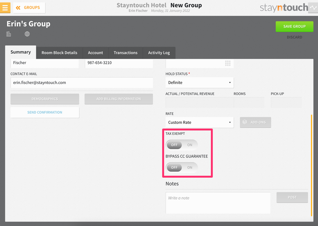Open the Demographics button
This screenshot has height=226, width=318.
[x=45, y=99]
